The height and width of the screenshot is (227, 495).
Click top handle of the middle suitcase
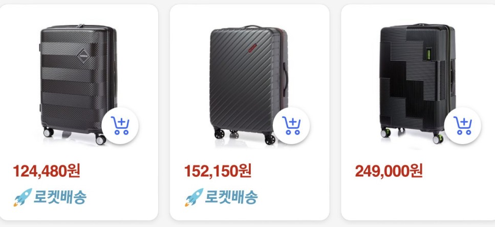point(252,27)
